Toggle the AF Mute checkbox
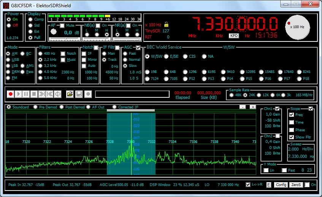Viewport: 322px width, 197px height. [62, 25]
